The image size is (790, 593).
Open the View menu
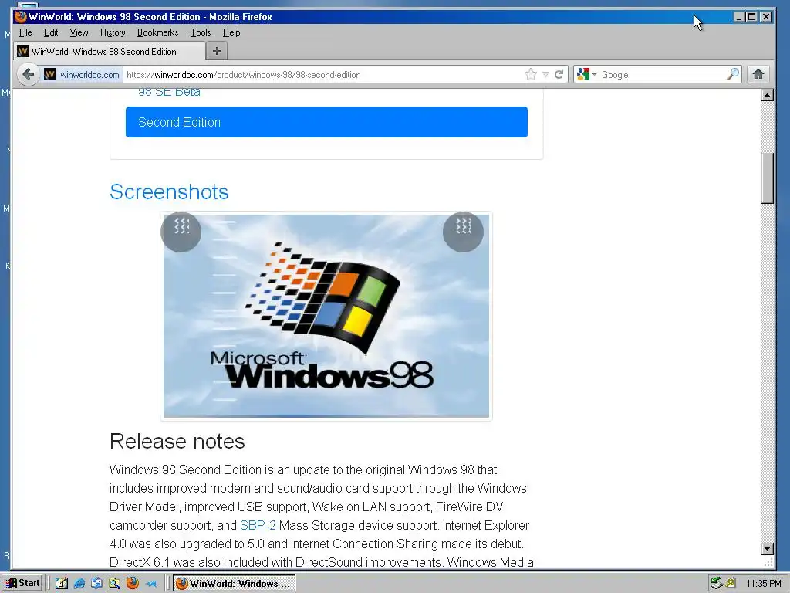tap(79, 32)
